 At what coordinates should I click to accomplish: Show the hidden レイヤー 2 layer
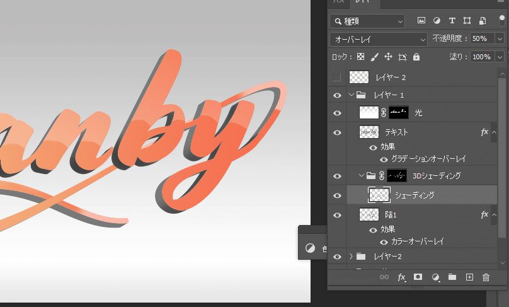337,78
